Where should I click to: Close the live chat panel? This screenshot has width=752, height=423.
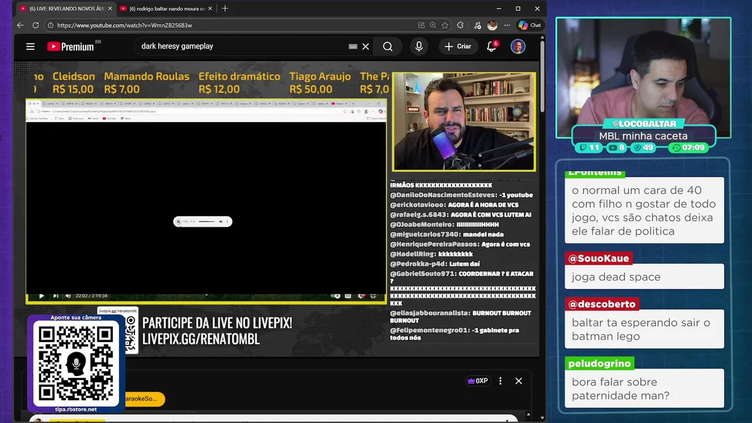click(519, 381)
